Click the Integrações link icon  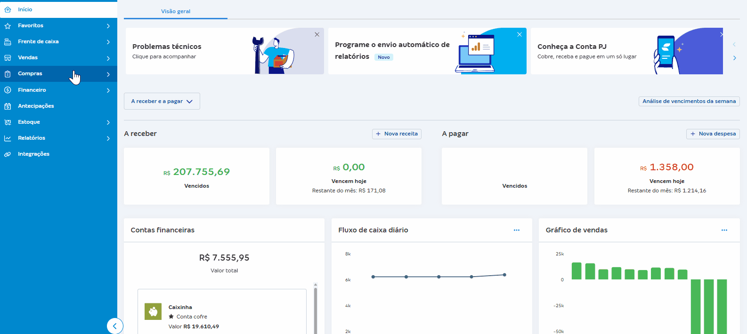(x=8, y=154)
